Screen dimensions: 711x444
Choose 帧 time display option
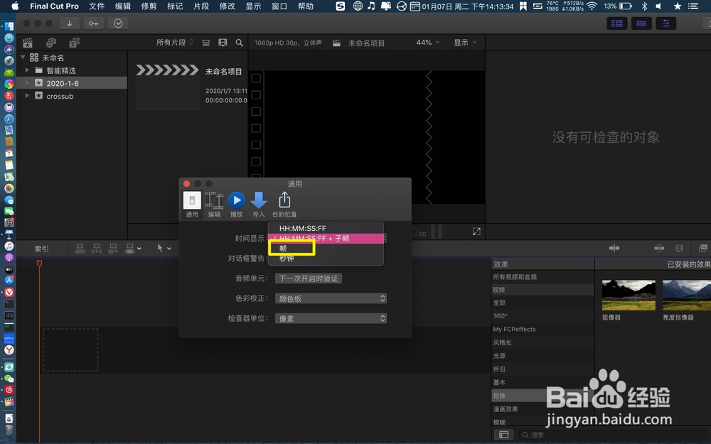click(326, 248)
